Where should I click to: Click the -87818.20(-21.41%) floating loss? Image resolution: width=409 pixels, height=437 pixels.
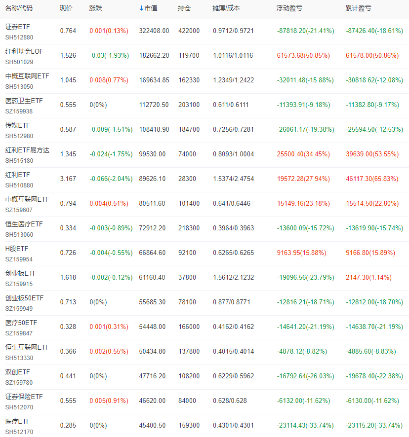(305, 31)
